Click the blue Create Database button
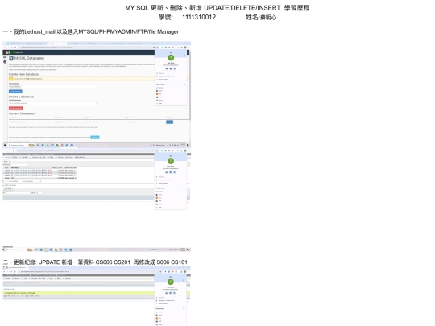 pos(15,92)
